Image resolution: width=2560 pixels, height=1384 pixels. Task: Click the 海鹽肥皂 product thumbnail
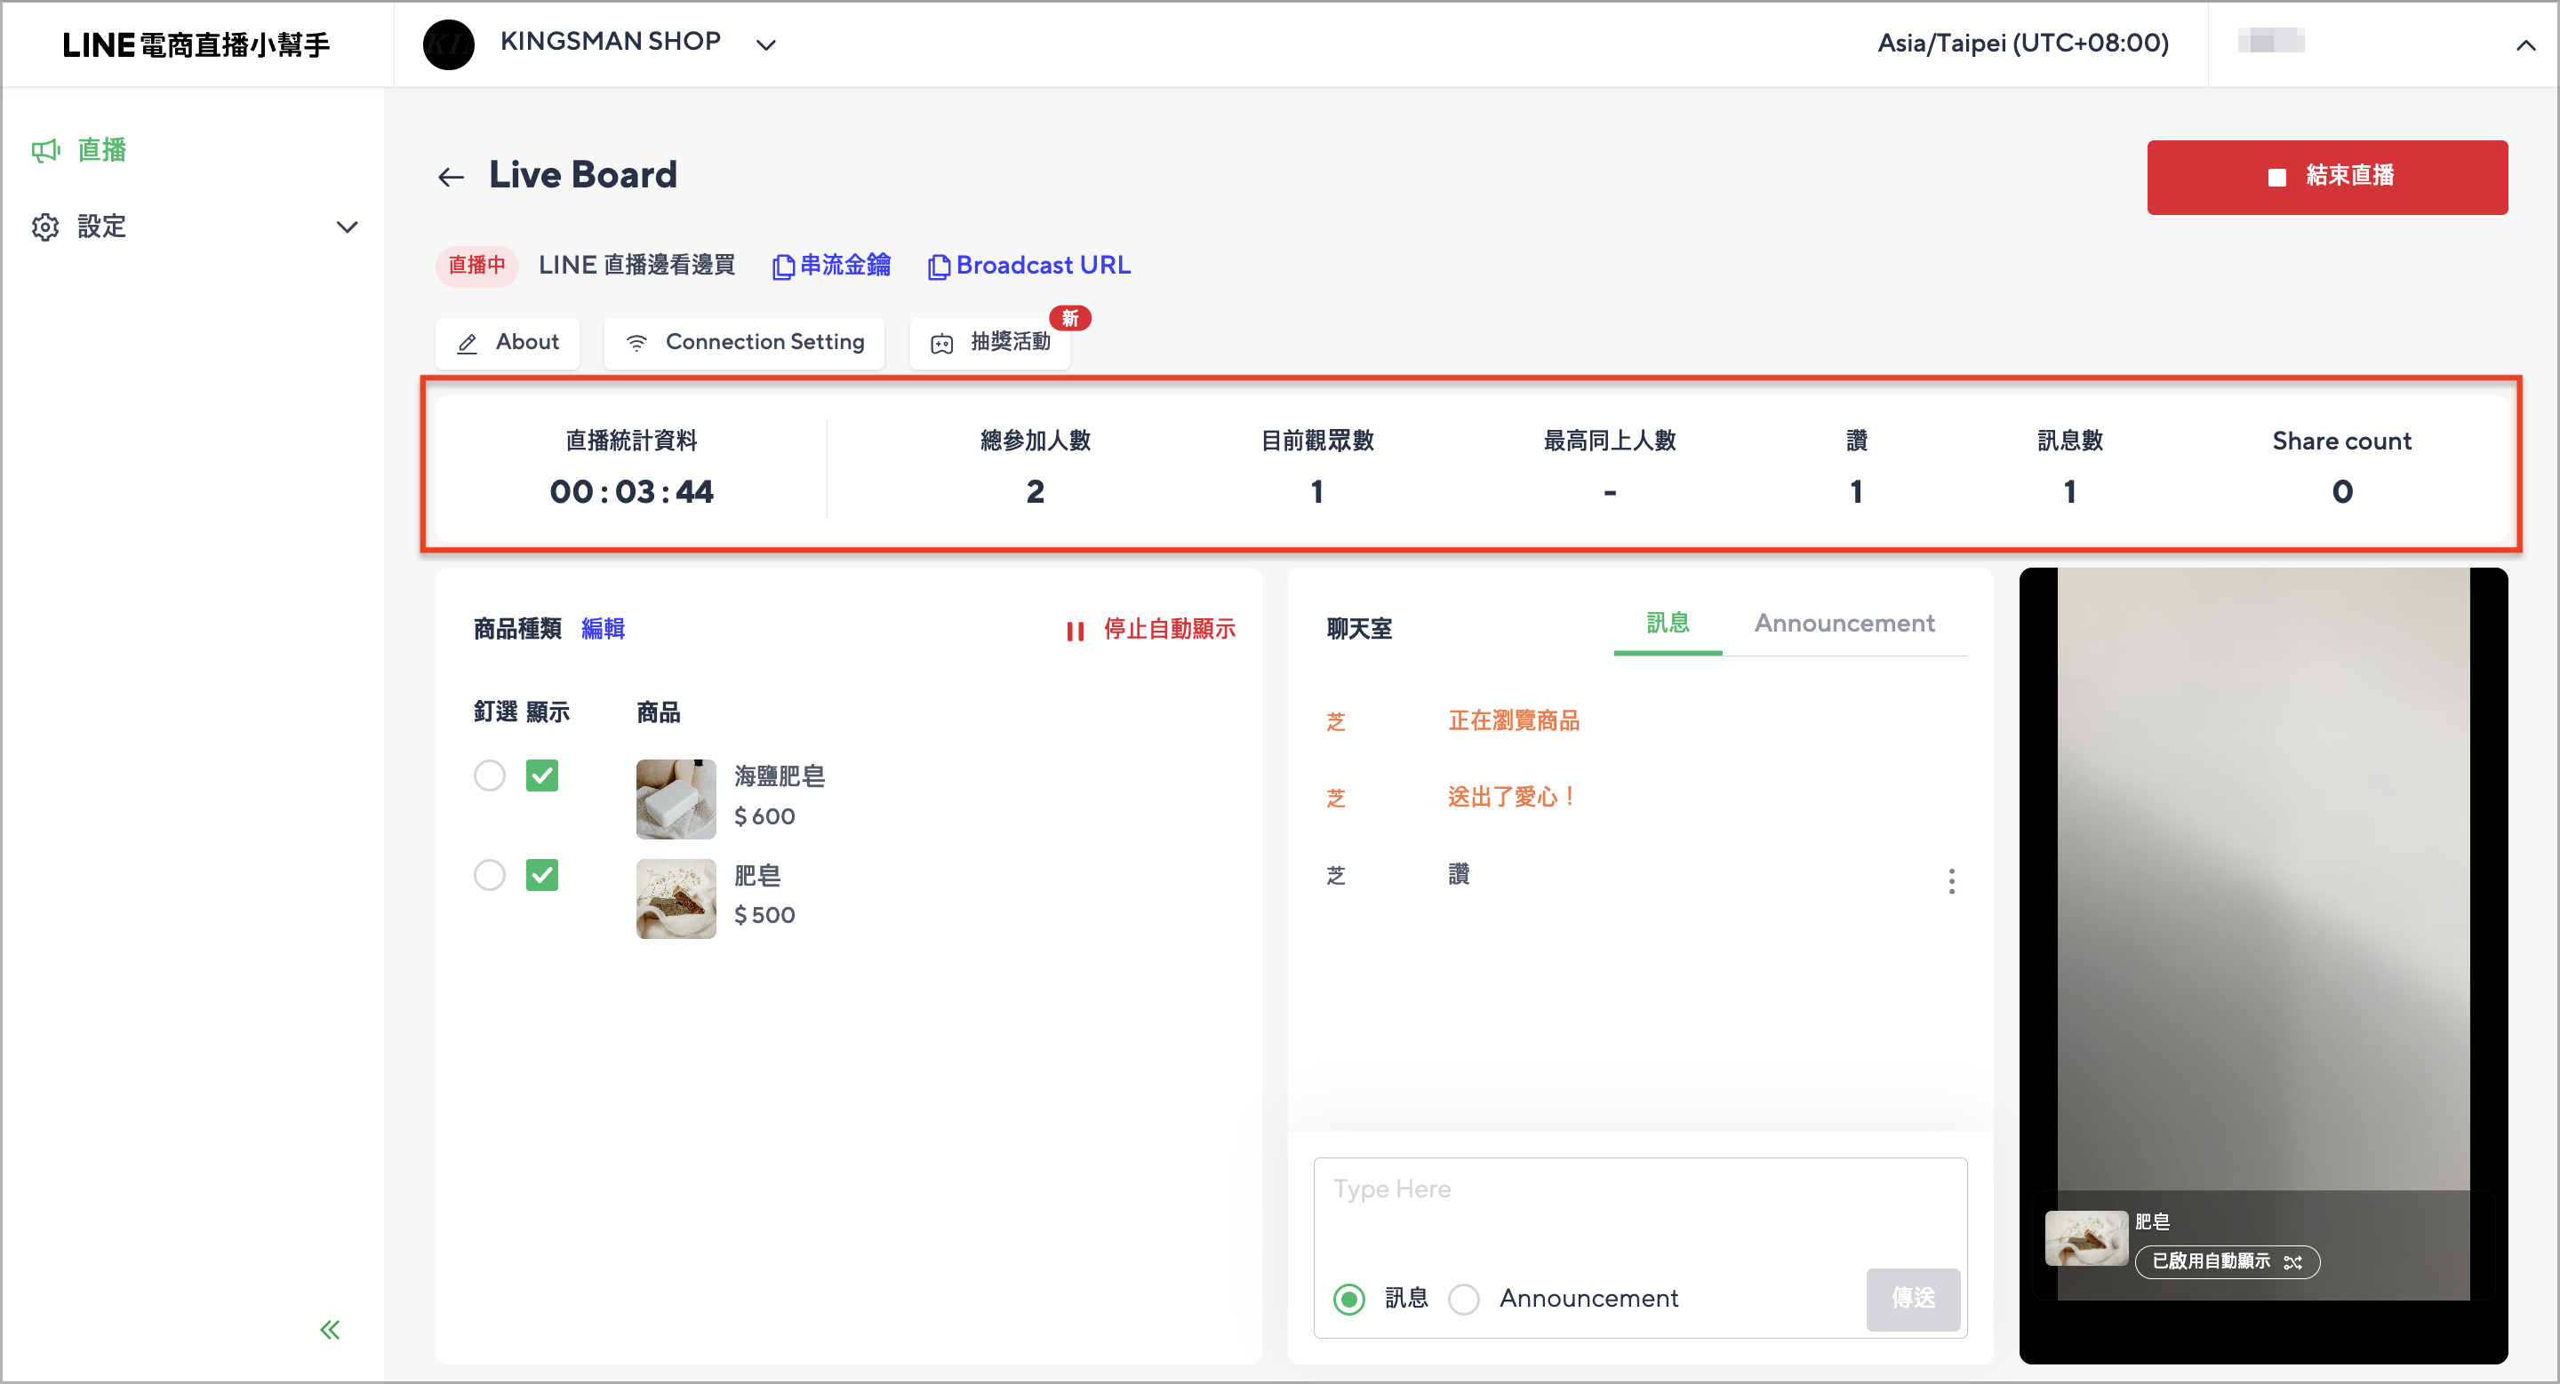(x=676, y=799)
